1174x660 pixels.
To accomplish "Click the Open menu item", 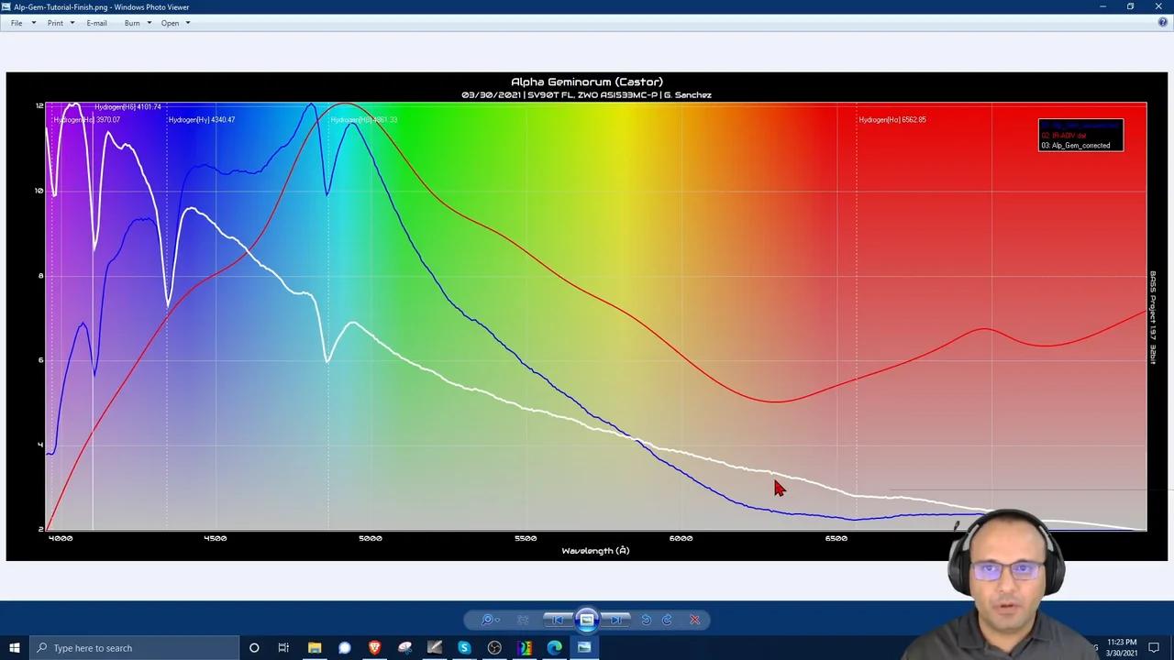I will click(170, 23).
